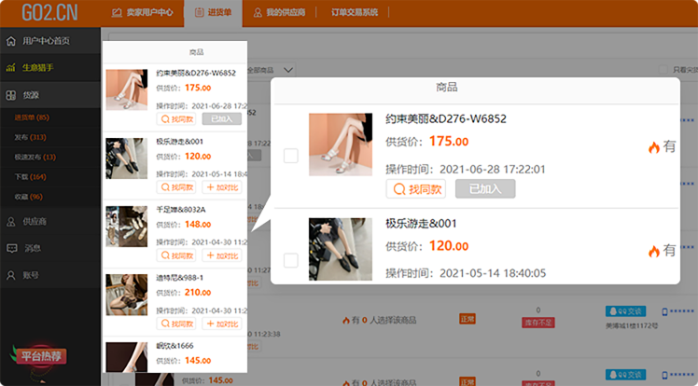Open 消息 message icon in sidebar
698x386 pixels.
(x=10, y=249)
